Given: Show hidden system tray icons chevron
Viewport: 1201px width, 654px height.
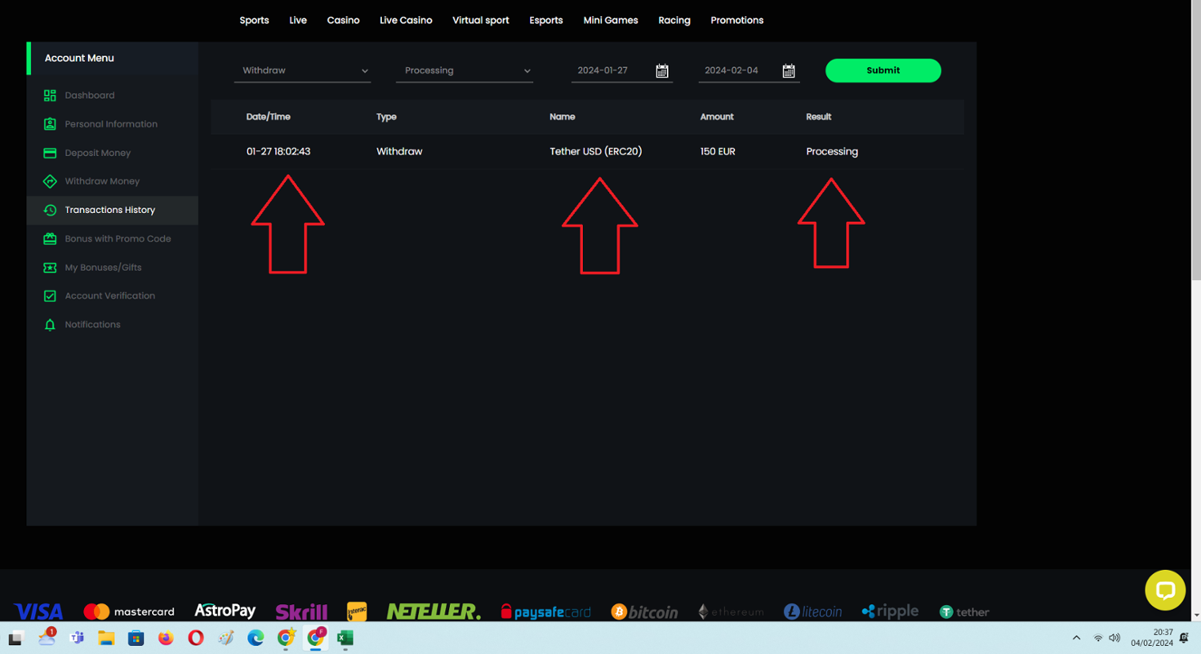Looking at the screenshot, I should point(1076,638).
